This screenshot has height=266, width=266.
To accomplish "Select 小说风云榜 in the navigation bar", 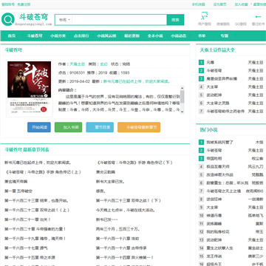I will pos(106,35).
